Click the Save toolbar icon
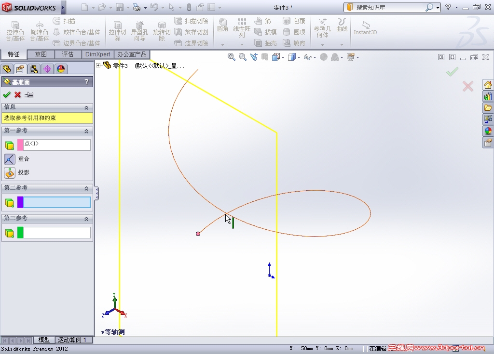Viewport: 494px width, 354px height. coord(120,7)
